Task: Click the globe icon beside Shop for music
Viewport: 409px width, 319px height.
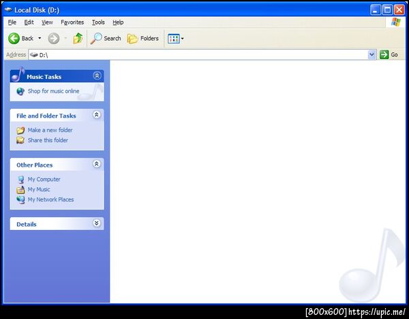Action: 20,91
